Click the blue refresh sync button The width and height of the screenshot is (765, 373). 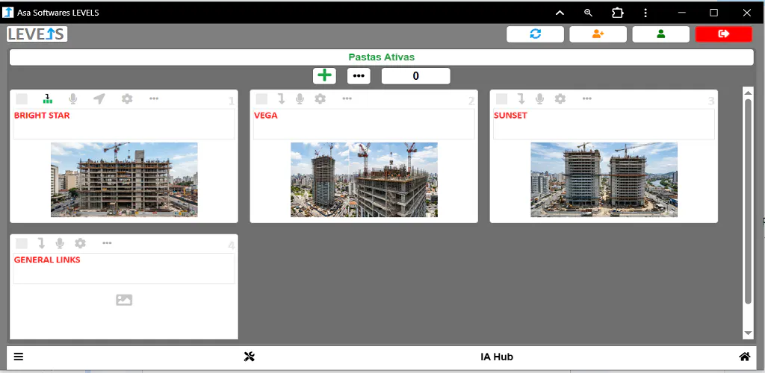click(535, 34)
